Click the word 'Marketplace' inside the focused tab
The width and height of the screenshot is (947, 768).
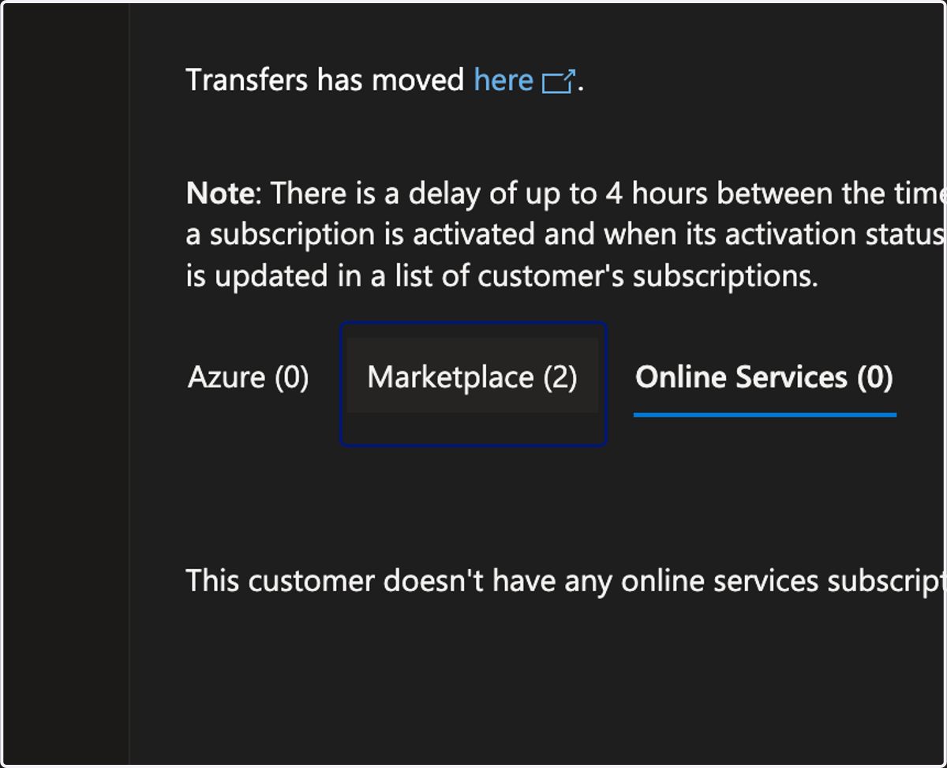[451, 377]
